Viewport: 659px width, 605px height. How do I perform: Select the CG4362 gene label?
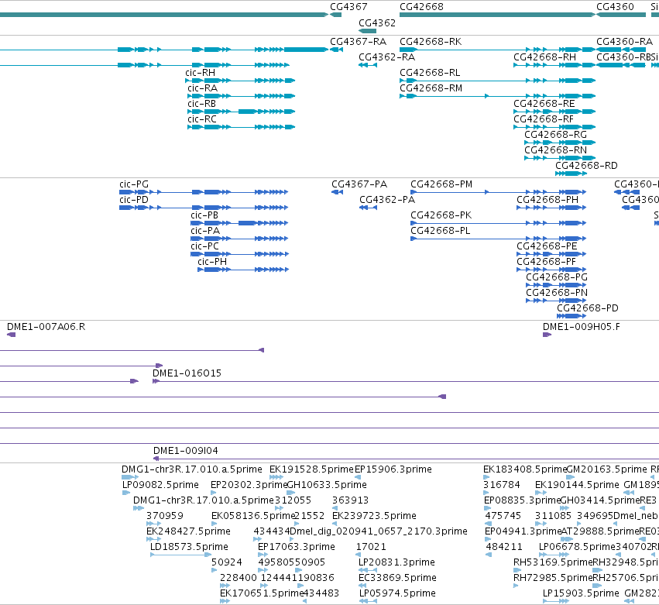(377, 23)
